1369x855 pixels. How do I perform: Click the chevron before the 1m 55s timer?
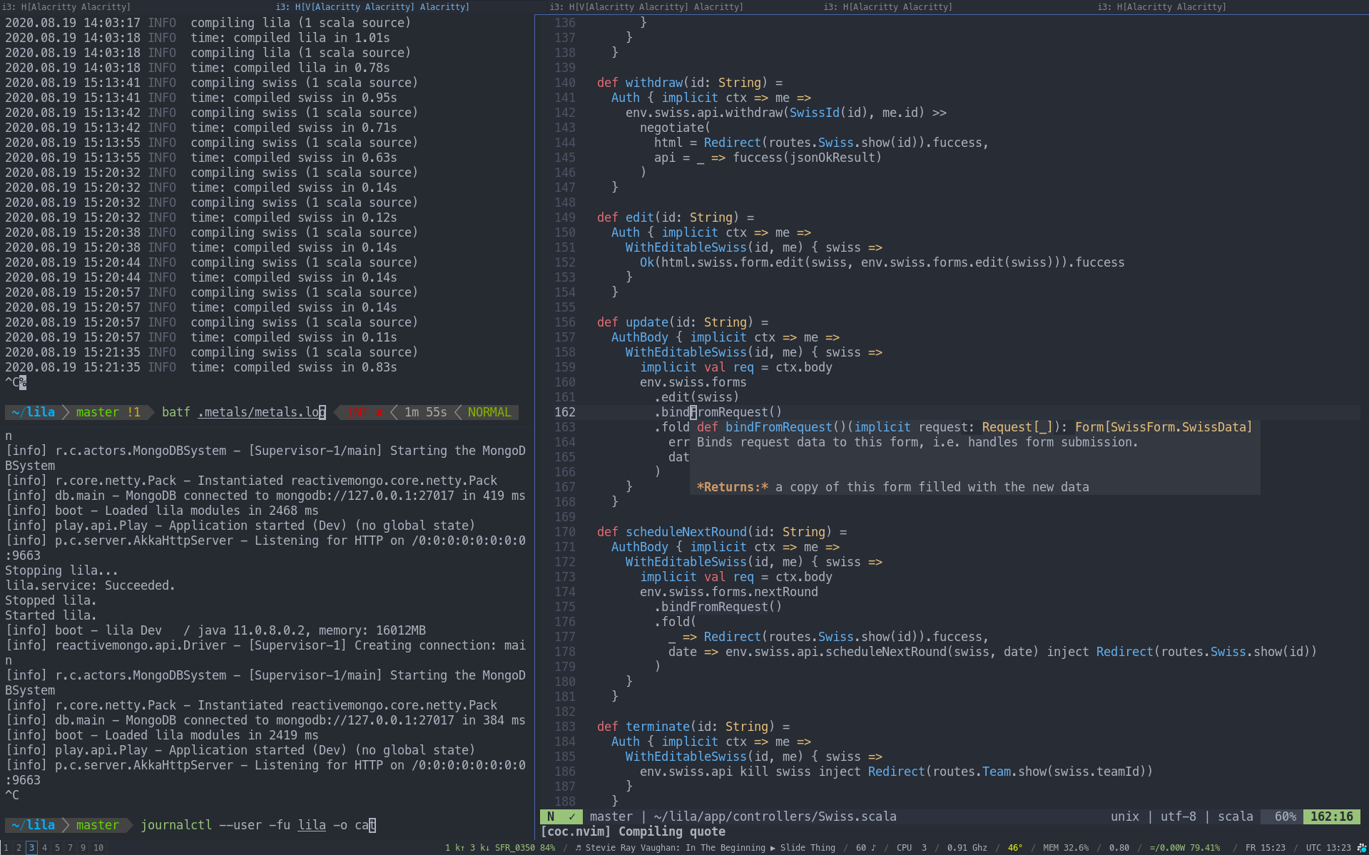click(392, 411)
